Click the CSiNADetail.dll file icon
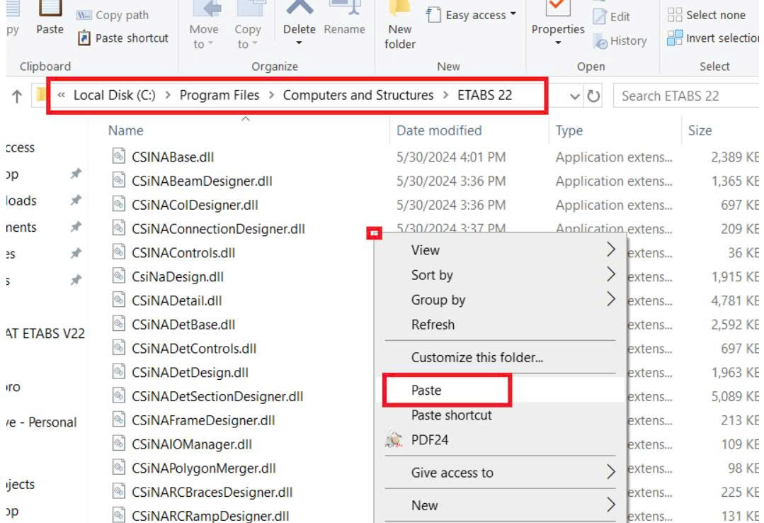Viewport: 764px width, 523px height. point(118,300)
